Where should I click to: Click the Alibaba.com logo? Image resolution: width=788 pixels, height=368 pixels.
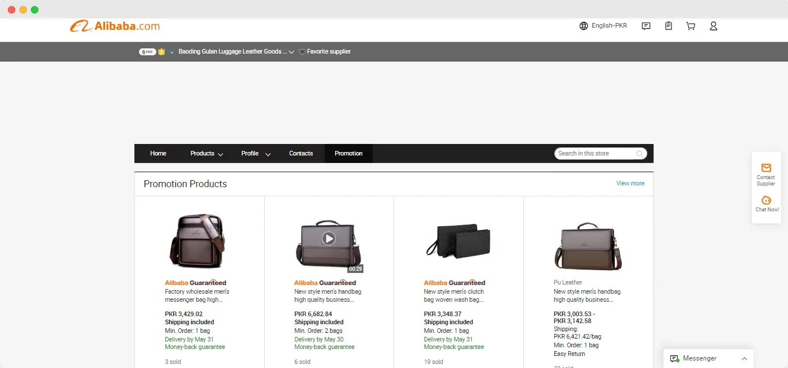(x=115, y=26)
